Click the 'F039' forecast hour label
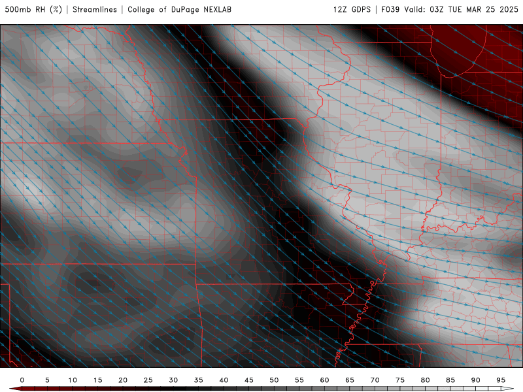Image resolution: width=523 pixels, height=392 pixels. 390,9
